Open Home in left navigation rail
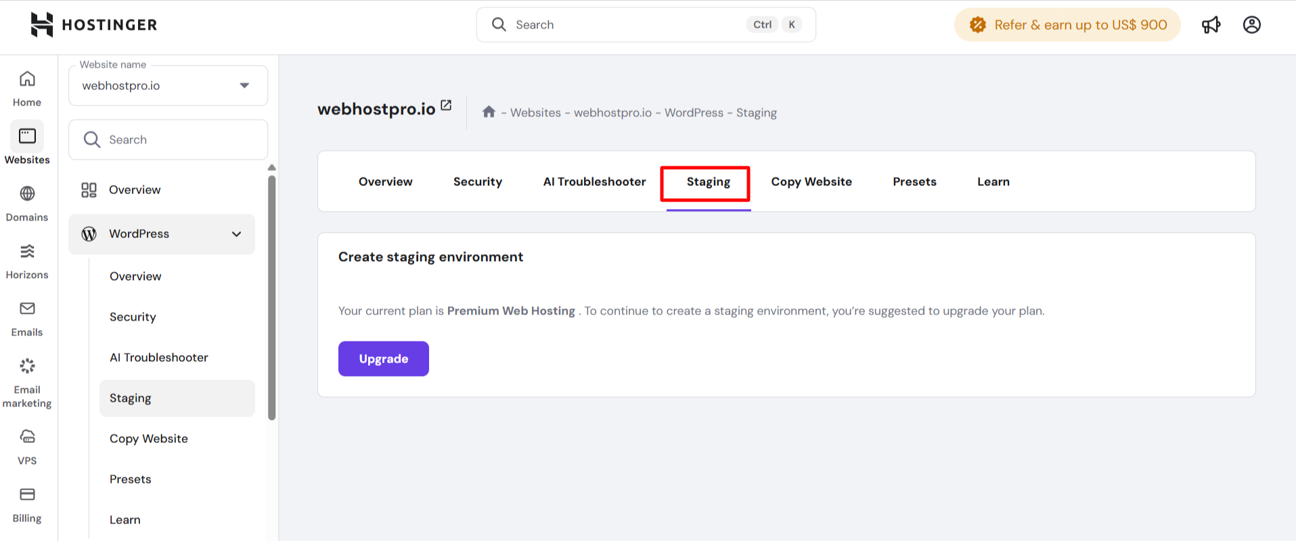 27,89
